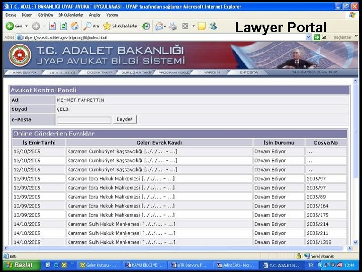Open the mail icon dropdown arrow
362x272 pixels.
tap(165, 26)
